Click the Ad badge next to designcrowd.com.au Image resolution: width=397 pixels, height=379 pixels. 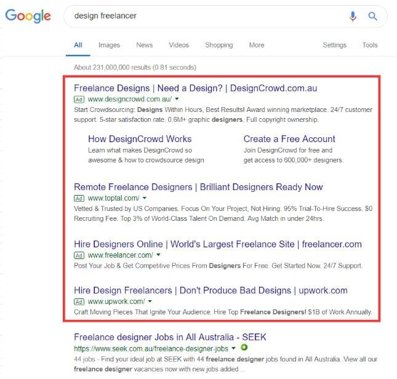79,100
